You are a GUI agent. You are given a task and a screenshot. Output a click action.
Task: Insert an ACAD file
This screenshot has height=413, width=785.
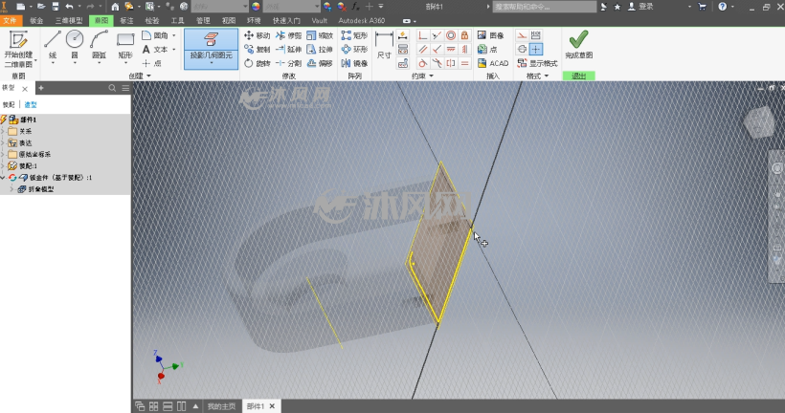pyautogui.click(x=493, y=63)
